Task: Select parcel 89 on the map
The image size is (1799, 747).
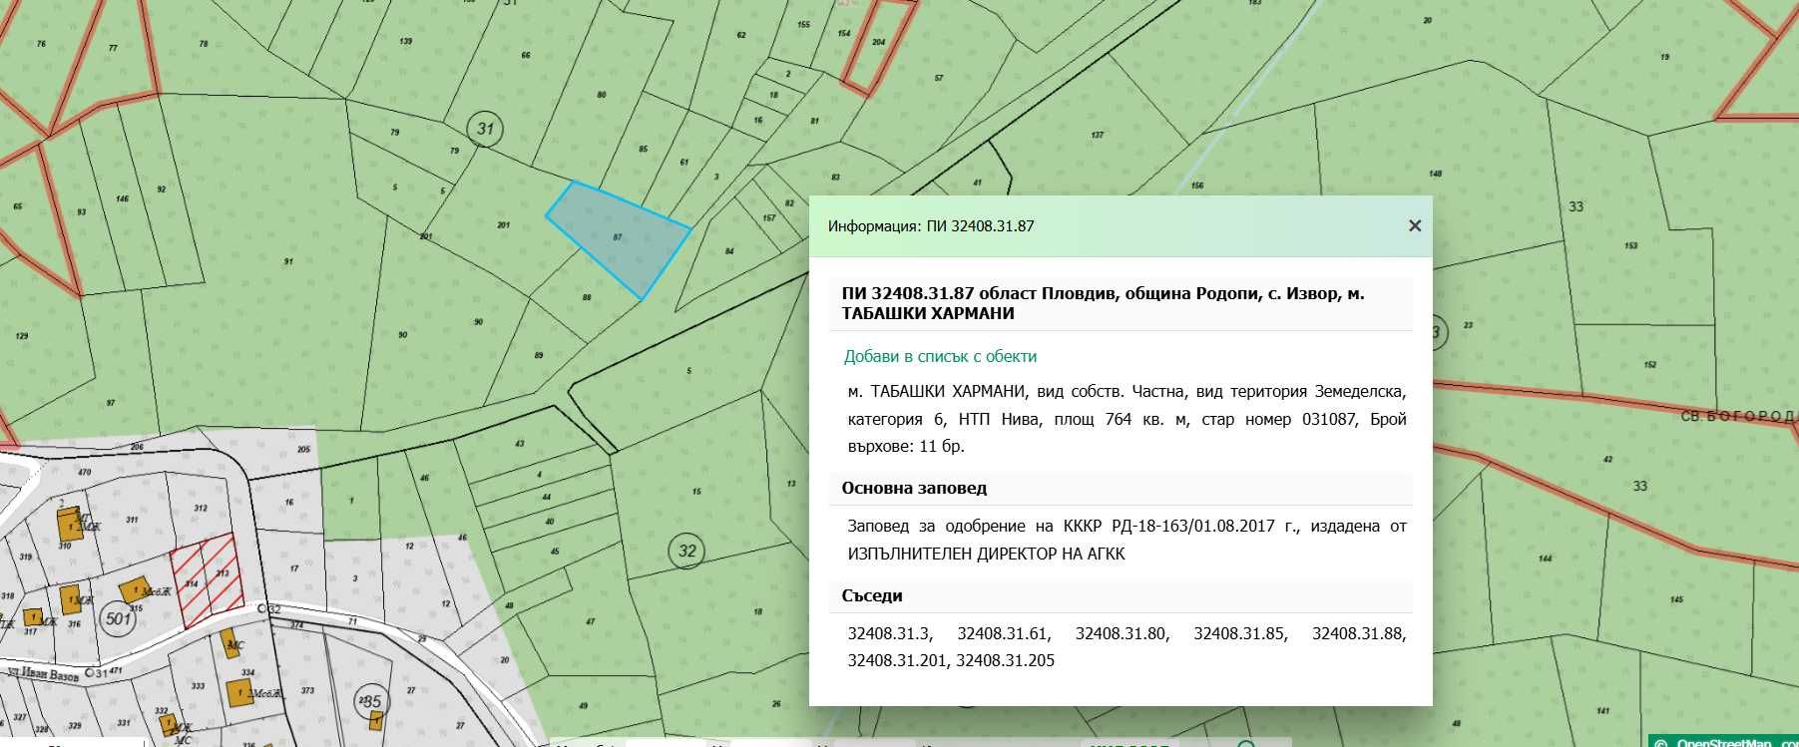Action: pyautogui.click(x=539, y=355)
